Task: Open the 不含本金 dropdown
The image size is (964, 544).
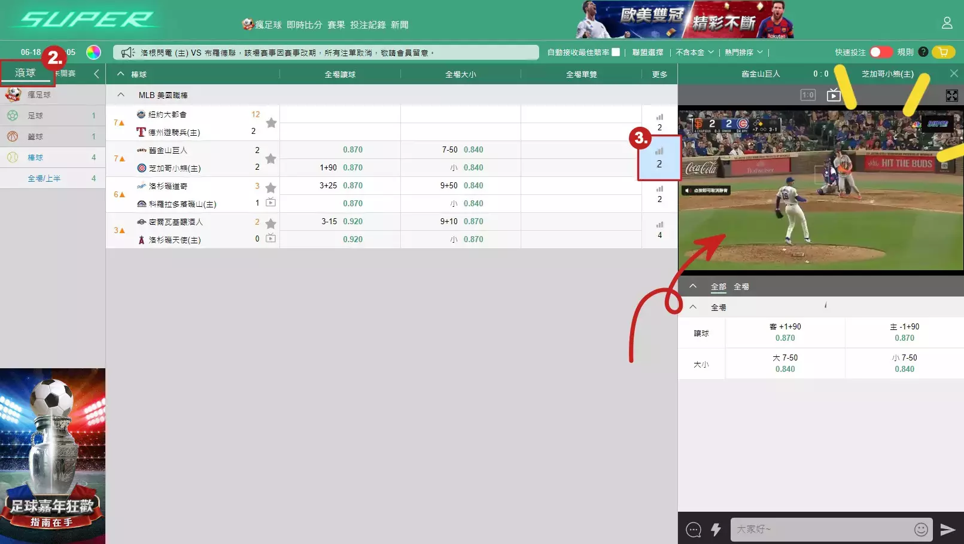Action: coord(695,52)
